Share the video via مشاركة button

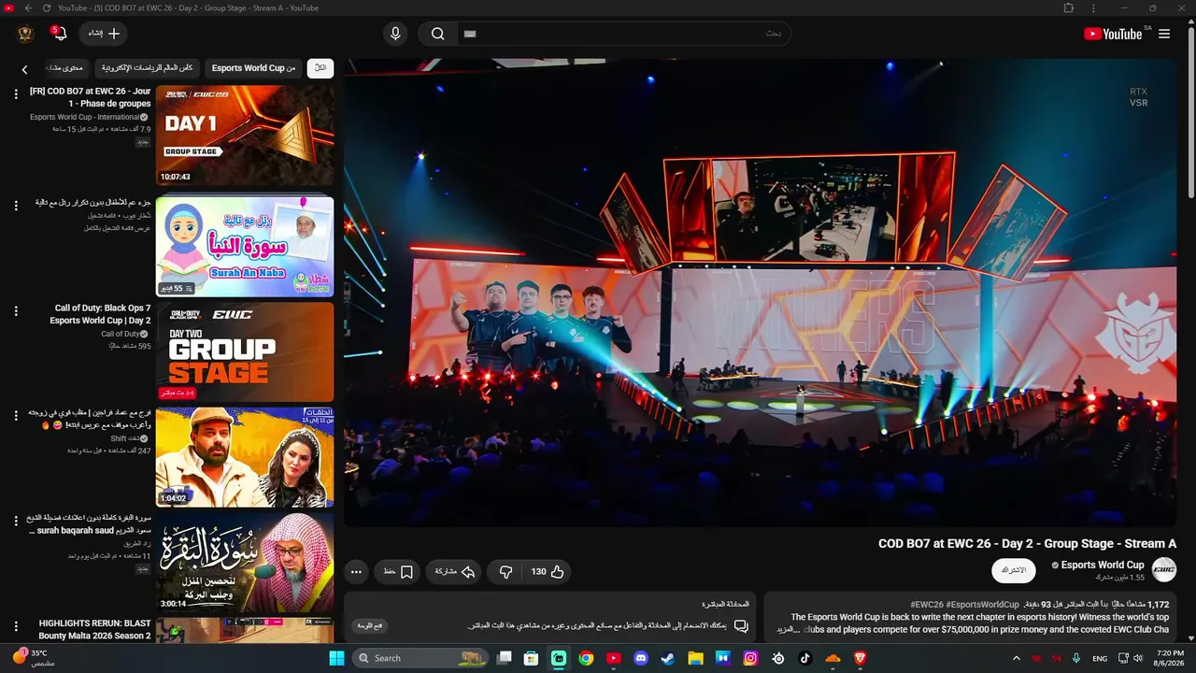pos(455,571)
